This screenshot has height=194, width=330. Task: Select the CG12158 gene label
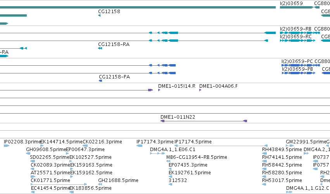[109, 12]
